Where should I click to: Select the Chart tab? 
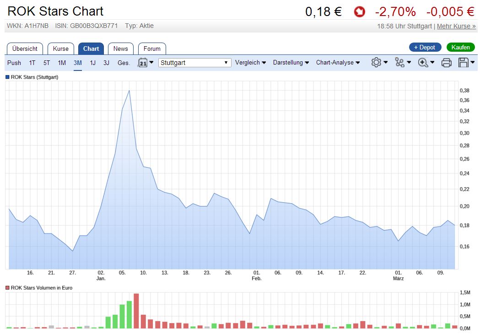tap(91, 49)
